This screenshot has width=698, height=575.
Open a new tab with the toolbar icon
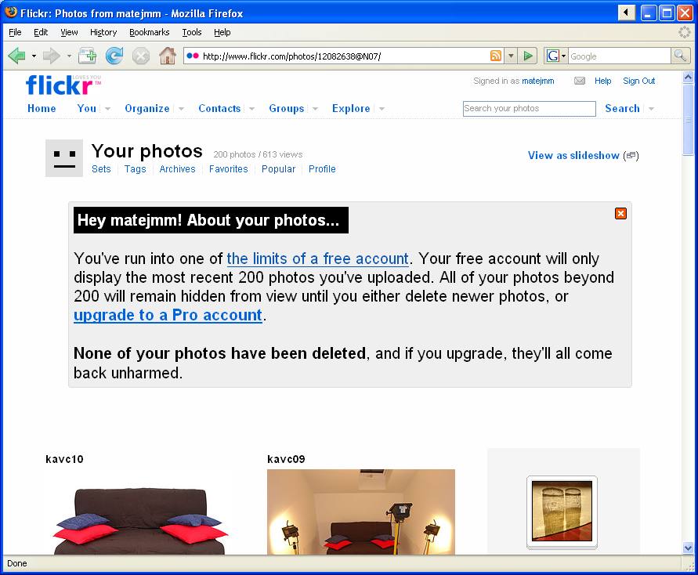(87, 56)
